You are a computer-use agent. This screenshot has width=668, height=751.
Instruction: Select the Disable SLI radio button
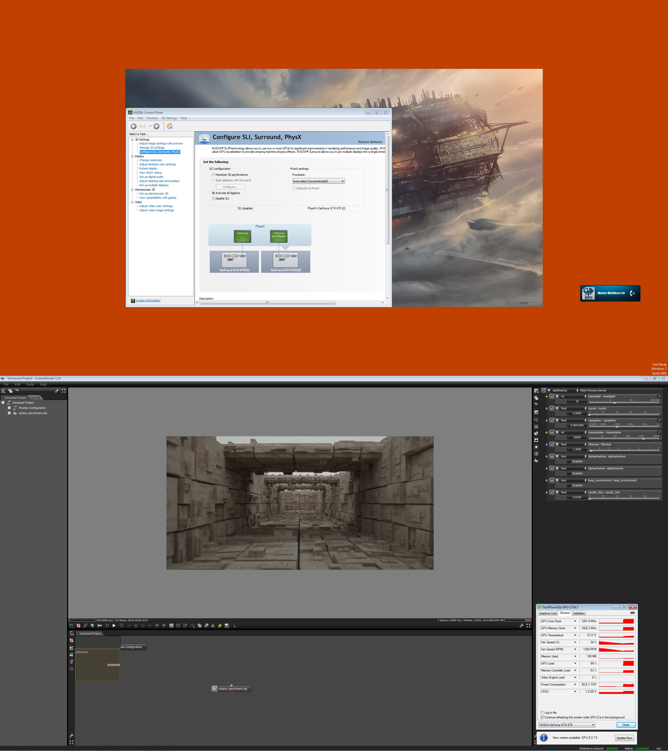[x=213, y=198]
